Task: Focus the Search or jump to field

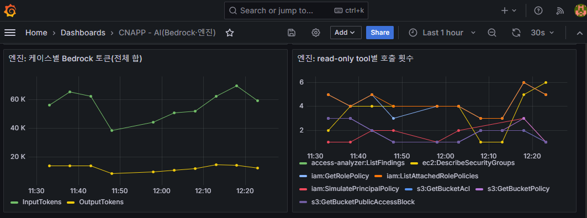Action: point(296,10)
